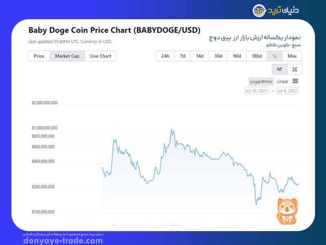Click the Donyaye Trade globe logo

pos(259,11)
